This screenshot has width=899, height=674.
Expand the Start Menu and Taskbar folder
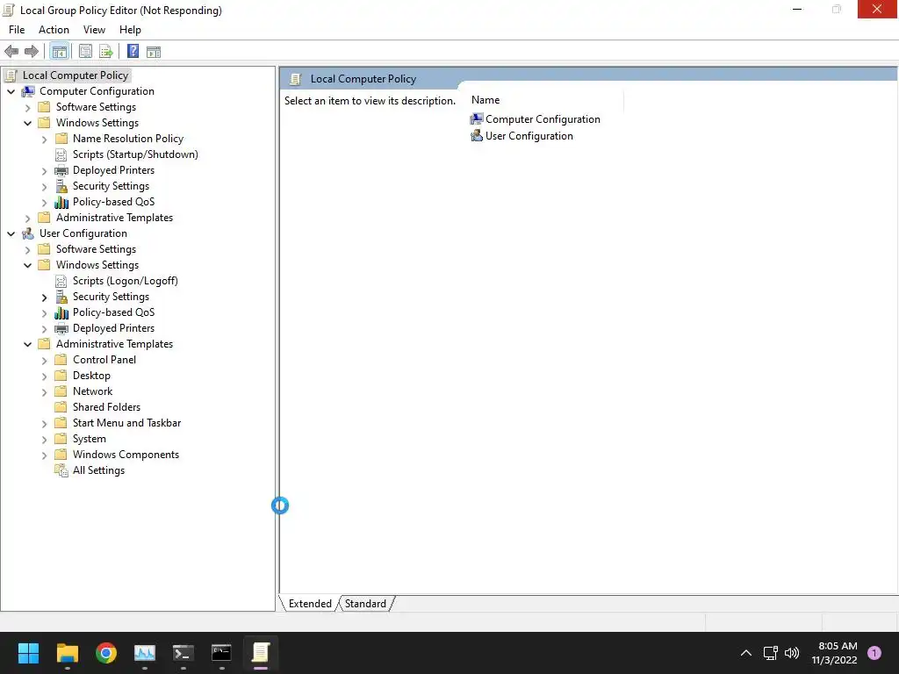(44, 424)
